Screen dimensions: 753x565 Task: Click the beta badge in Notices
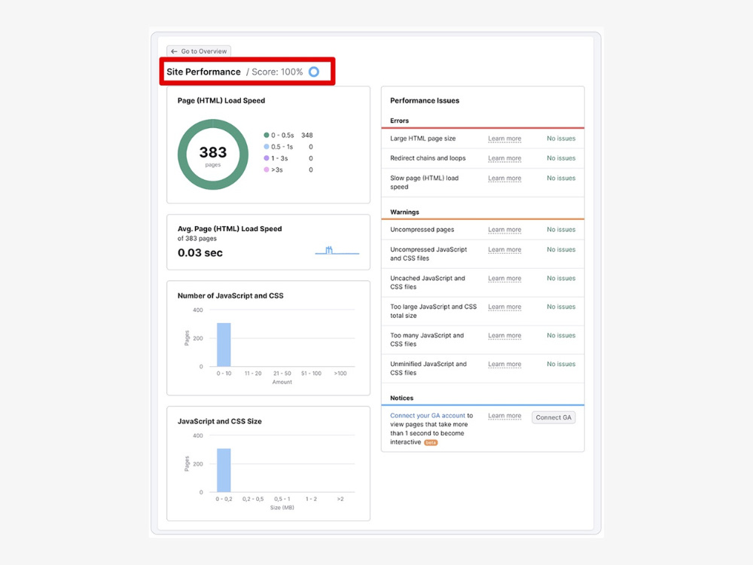coord(431,442)
